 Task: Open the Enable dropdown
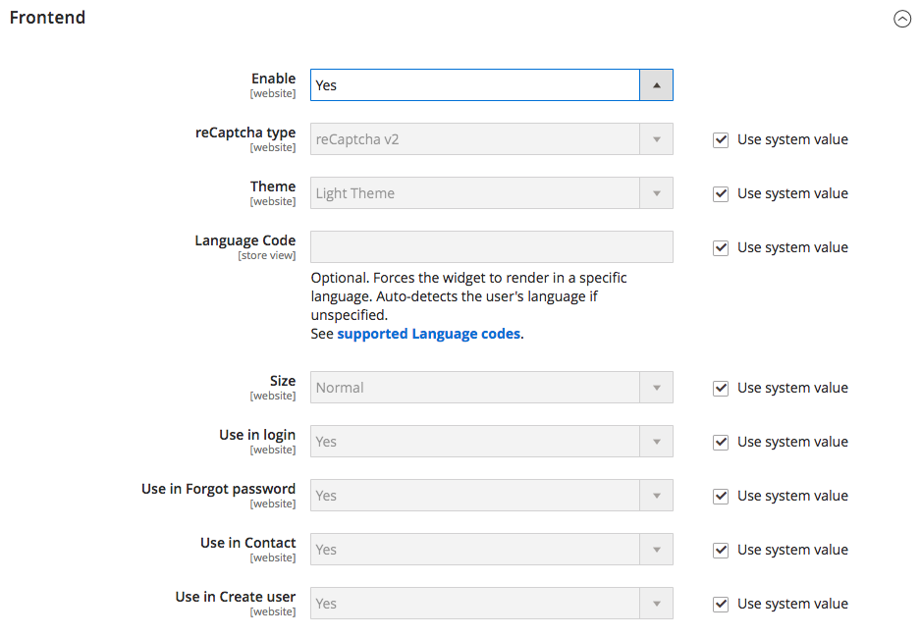click(656, 85)
